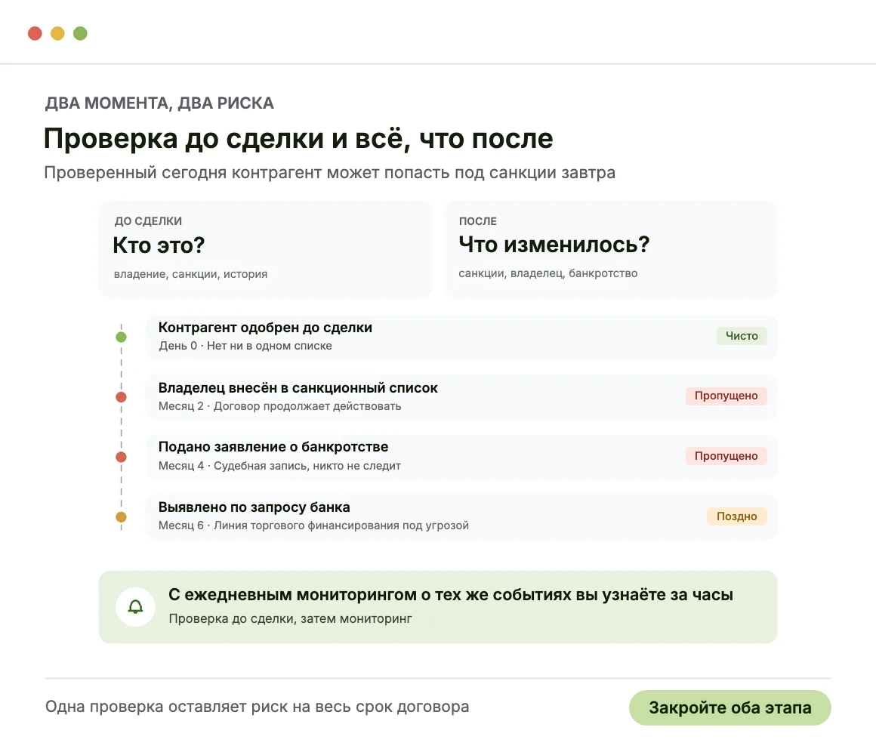
Task: Click «Пропущено» badge for bankruptcy row
Action: click(726, 456)
